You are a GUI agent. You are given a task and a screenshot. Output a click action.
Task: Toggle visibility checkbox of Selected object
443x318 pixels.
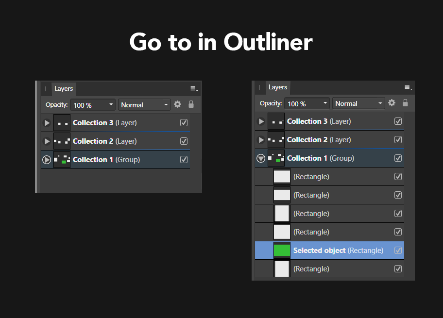(398, 251)
